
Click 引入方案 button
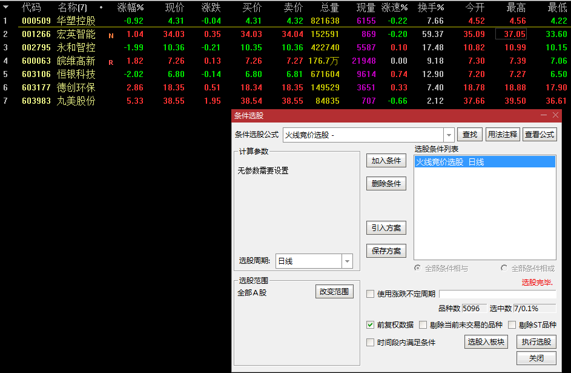click(386, 228)
